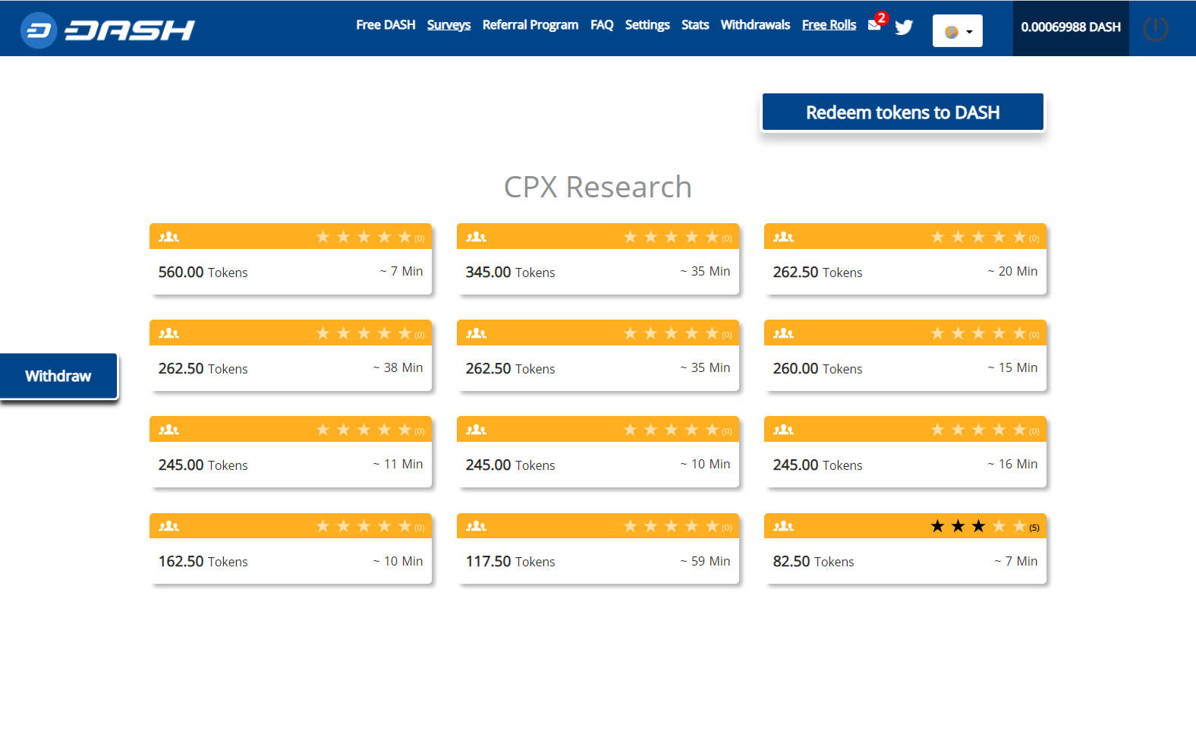This screenshot has width=1196, height=747.
Task: Open the 162.50 Tokens survey
Action: coord(291,548)
